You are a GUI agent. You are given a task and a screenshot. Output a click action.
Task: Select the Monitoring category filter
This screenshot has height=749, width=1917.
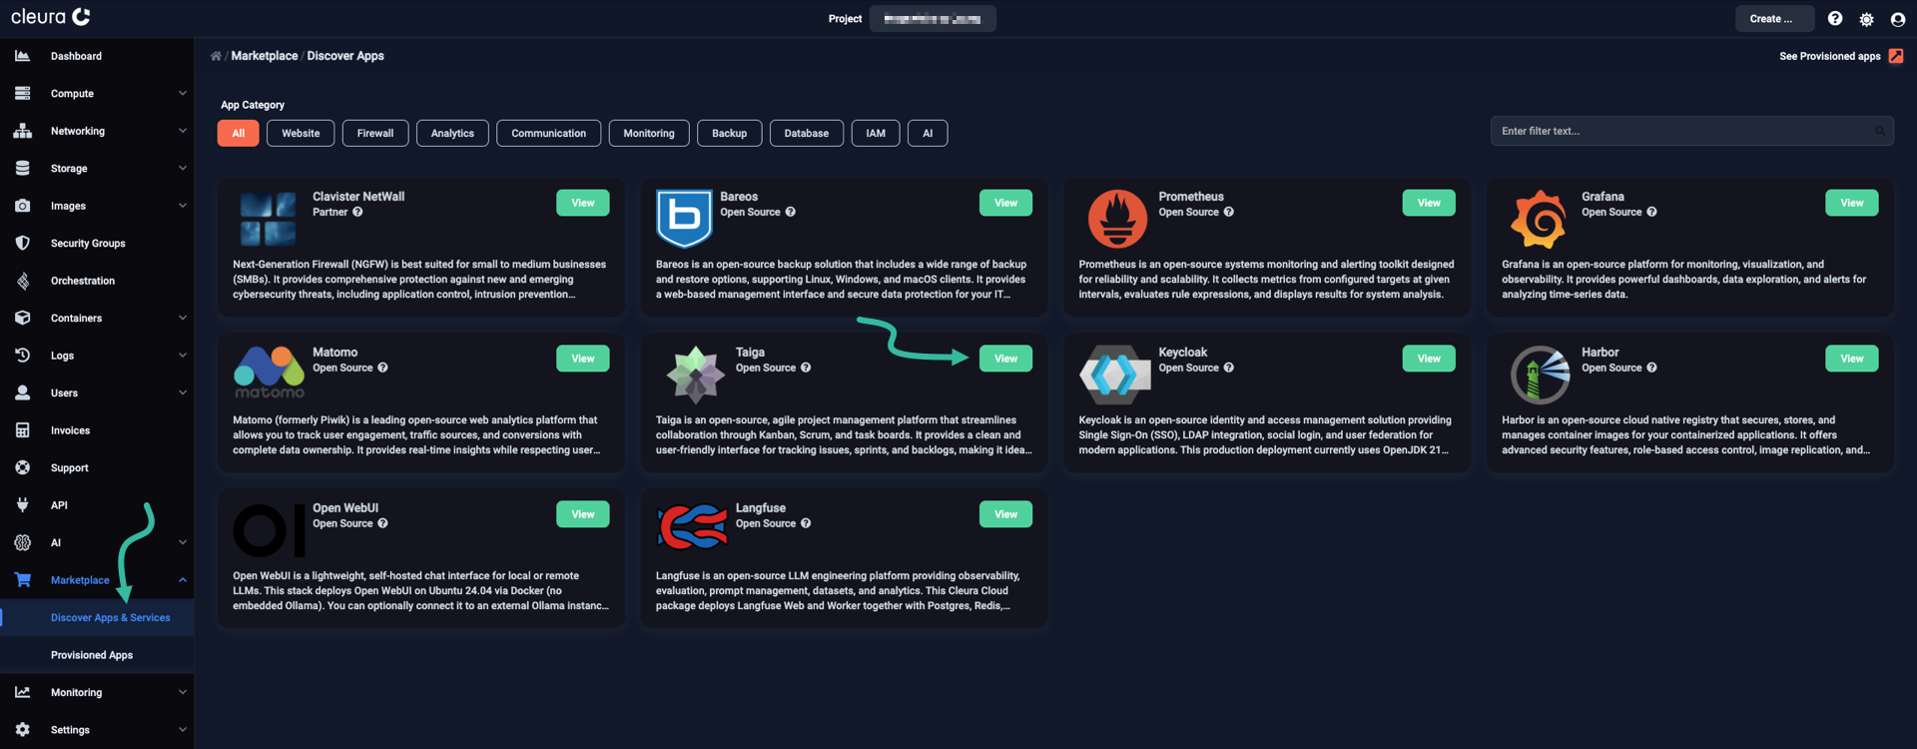tap(648, 133)
